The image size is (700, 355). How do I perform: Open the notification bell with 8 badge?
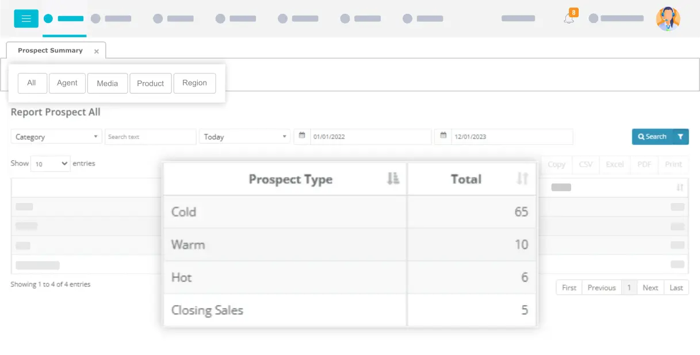click(569, 17)
